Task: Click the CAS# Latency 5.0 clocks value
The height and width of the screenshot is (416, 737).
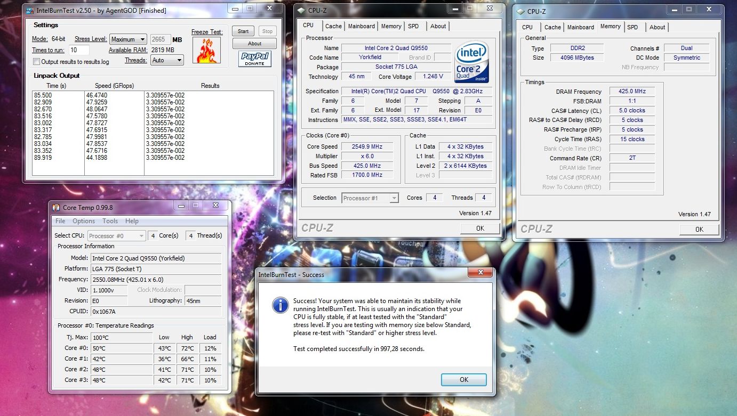Action: pyautogui.click(x=632, y=111)
